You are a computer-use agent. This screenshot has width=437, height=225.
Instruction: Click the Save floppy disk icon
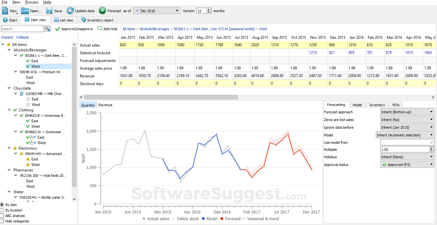[x=49, y=11]
